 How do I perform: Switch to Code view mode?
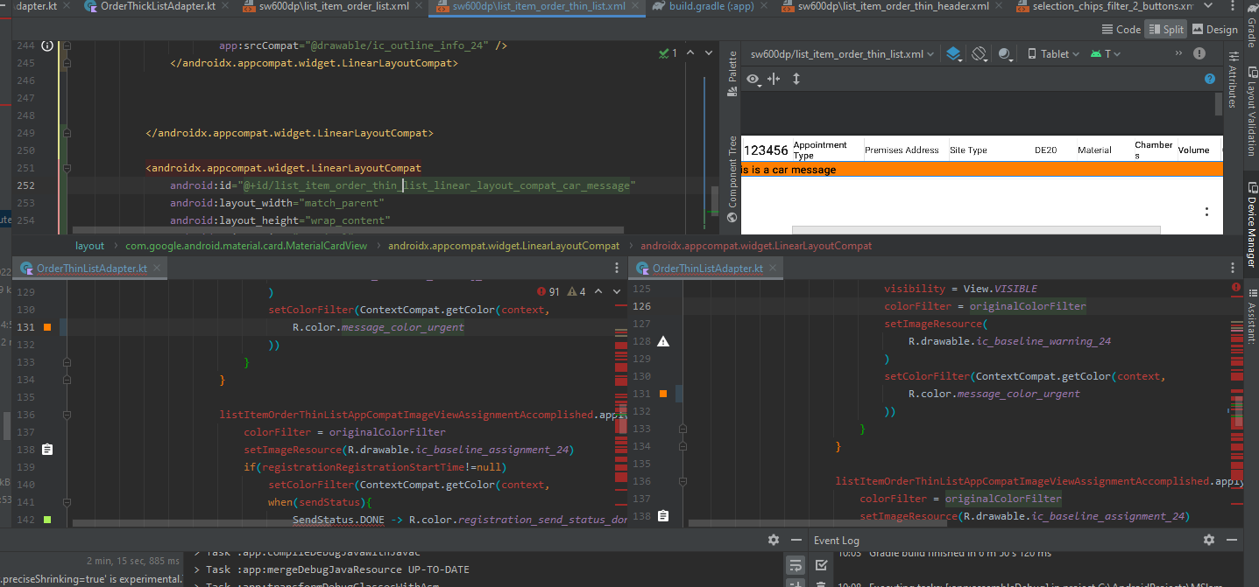[x=1121, y=29]
